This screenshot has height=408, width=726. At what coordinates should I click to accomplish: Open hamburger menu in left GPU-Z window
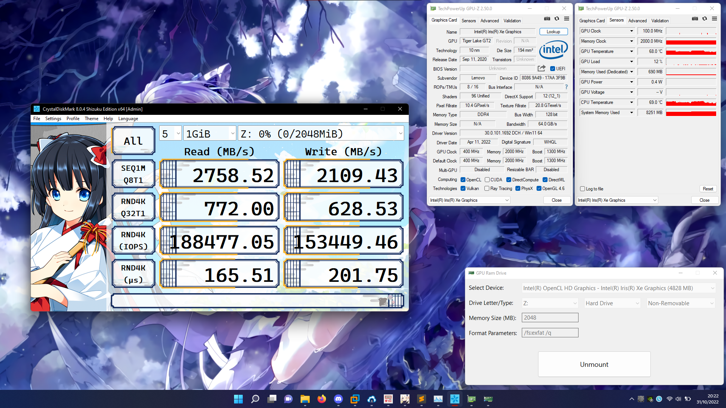(566, 19)
